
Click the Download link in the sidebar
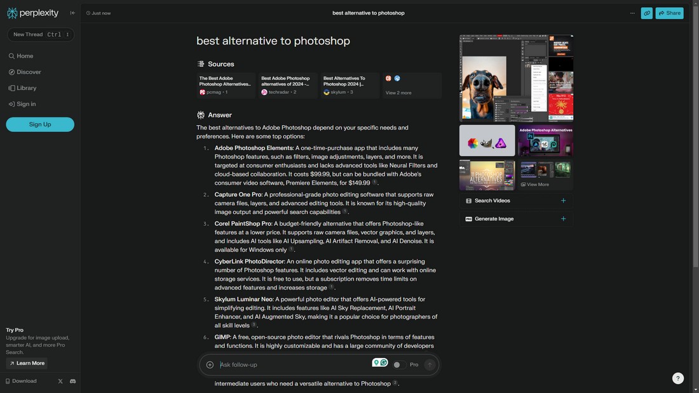pyautogui.click(x=21, y=382)
